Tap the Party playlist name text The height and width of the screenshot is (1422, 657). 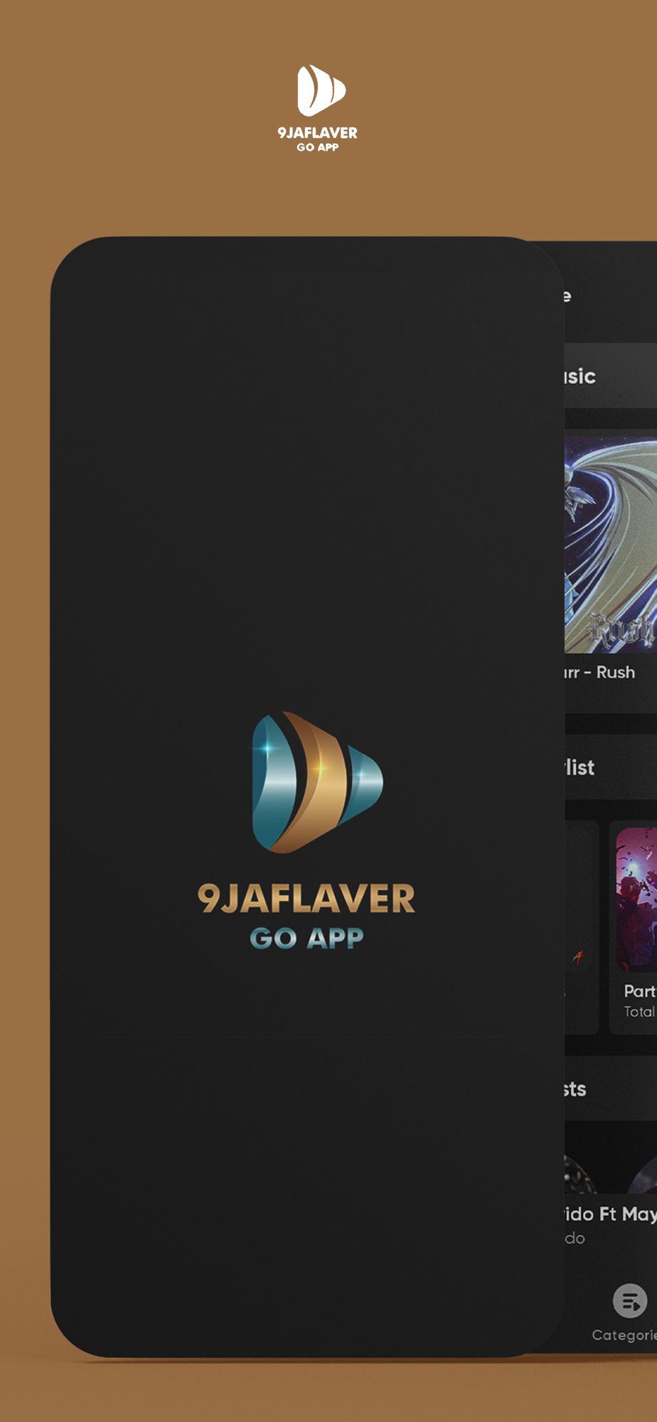click(x=640, y=991)
